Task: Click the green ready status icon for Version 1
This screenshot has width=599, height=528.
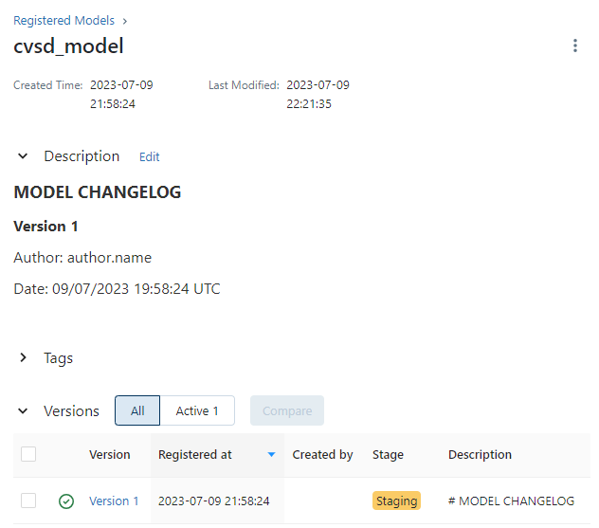Action: 65,501
